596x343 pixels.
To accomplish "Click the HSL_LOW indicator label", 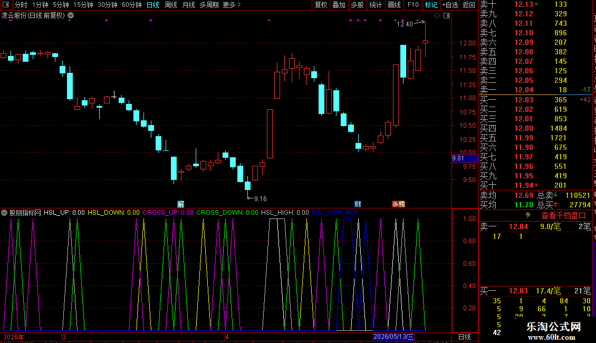I will [x=335, y=213].
